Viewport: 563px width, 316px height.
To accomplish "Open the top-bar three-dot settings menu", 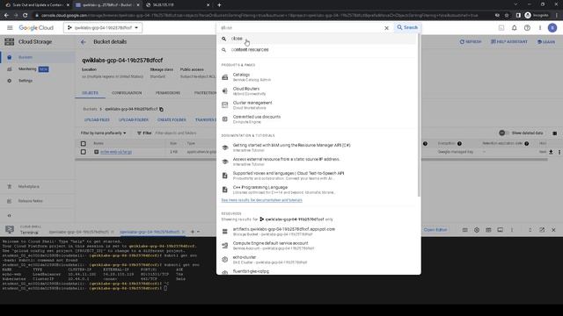I will (539, 27).
